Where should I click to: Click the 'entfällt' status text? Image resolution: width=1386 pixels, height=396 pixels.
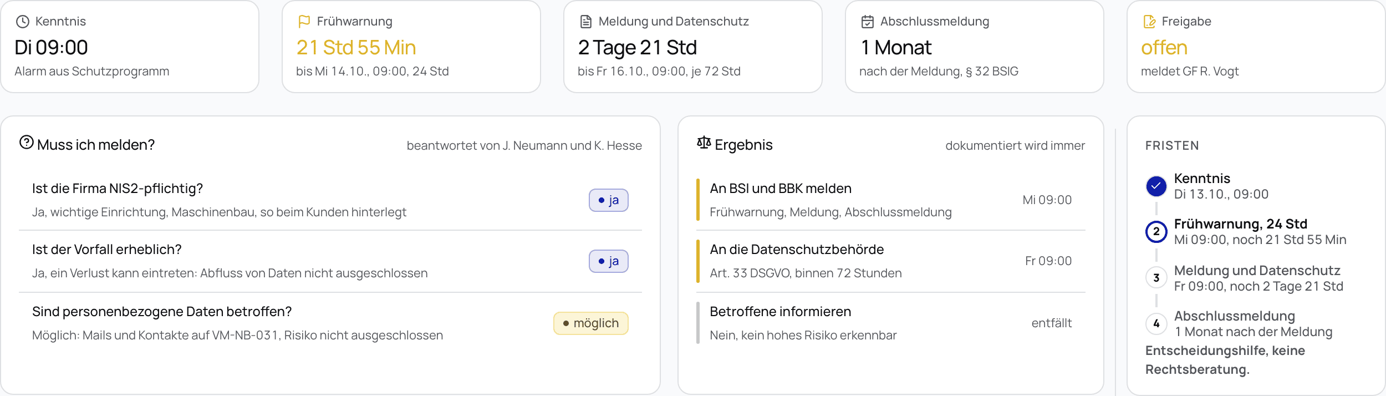[x=1052, y=323]
